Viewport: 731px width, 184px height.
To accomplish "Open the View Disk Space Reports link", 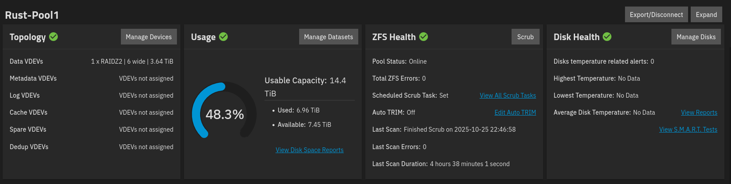I will (x=309, y=150).
